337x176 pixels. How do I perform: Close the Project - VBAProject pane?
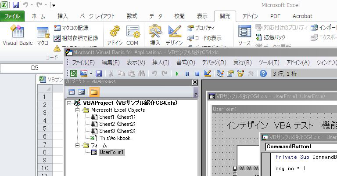195,82
